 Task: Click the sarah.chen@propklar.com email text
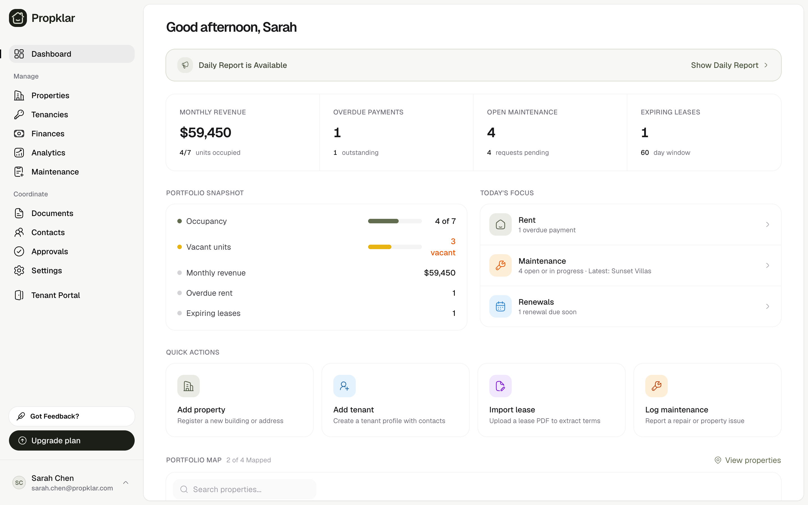click(72, 488)
